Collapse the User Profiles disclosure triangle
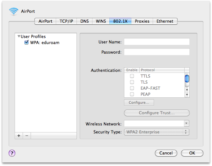The image size is (212, 166). point(19,36)
